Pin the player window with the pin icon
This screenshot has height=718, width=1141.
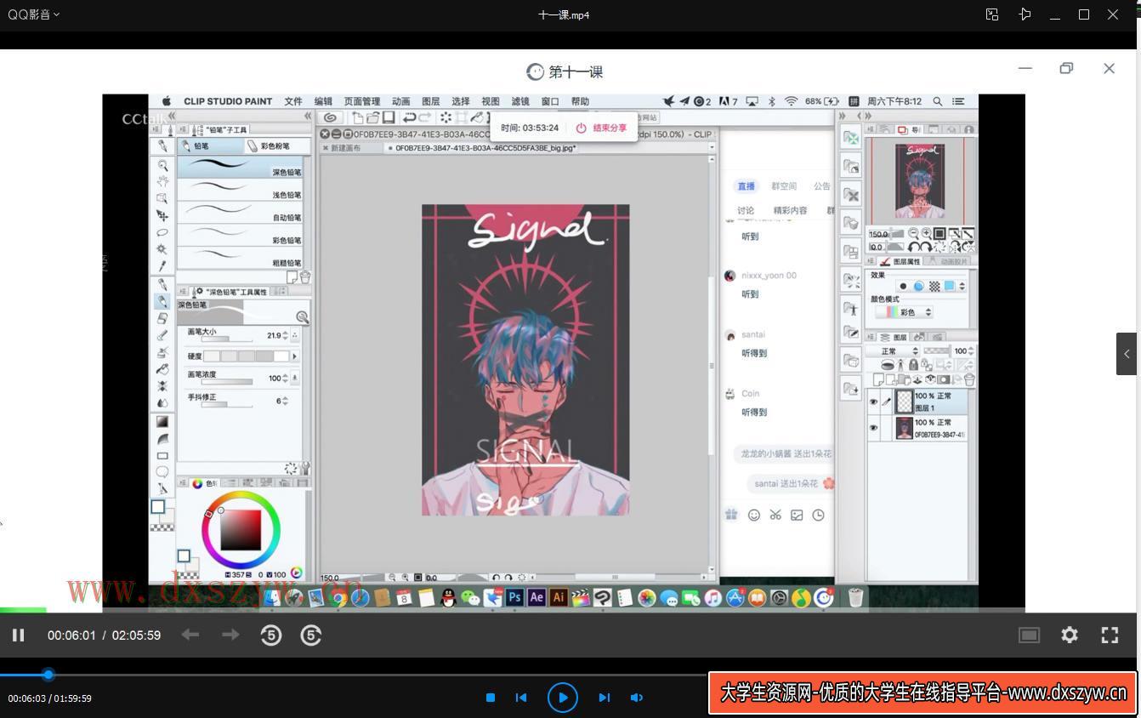coord(1025,14)
